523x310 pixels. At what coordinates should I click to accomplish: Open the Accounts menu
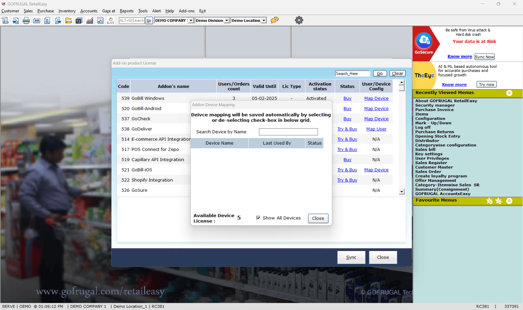tap(89, 11)
